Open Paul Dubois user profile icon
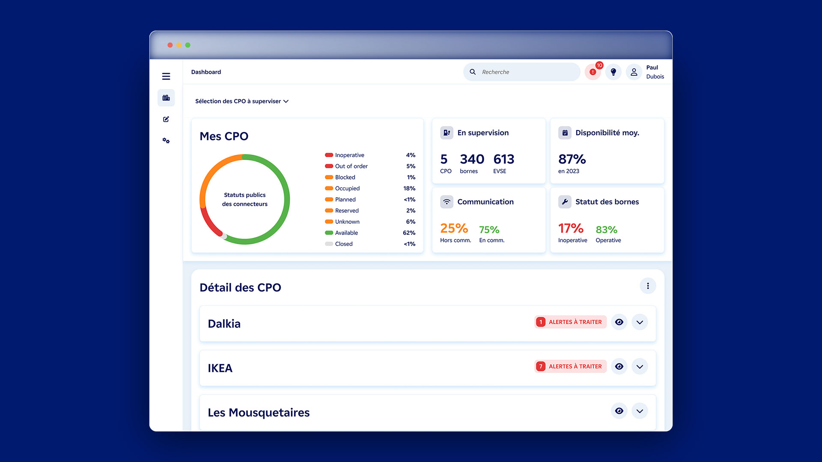822x462 pixels. (x=634, y=72)
